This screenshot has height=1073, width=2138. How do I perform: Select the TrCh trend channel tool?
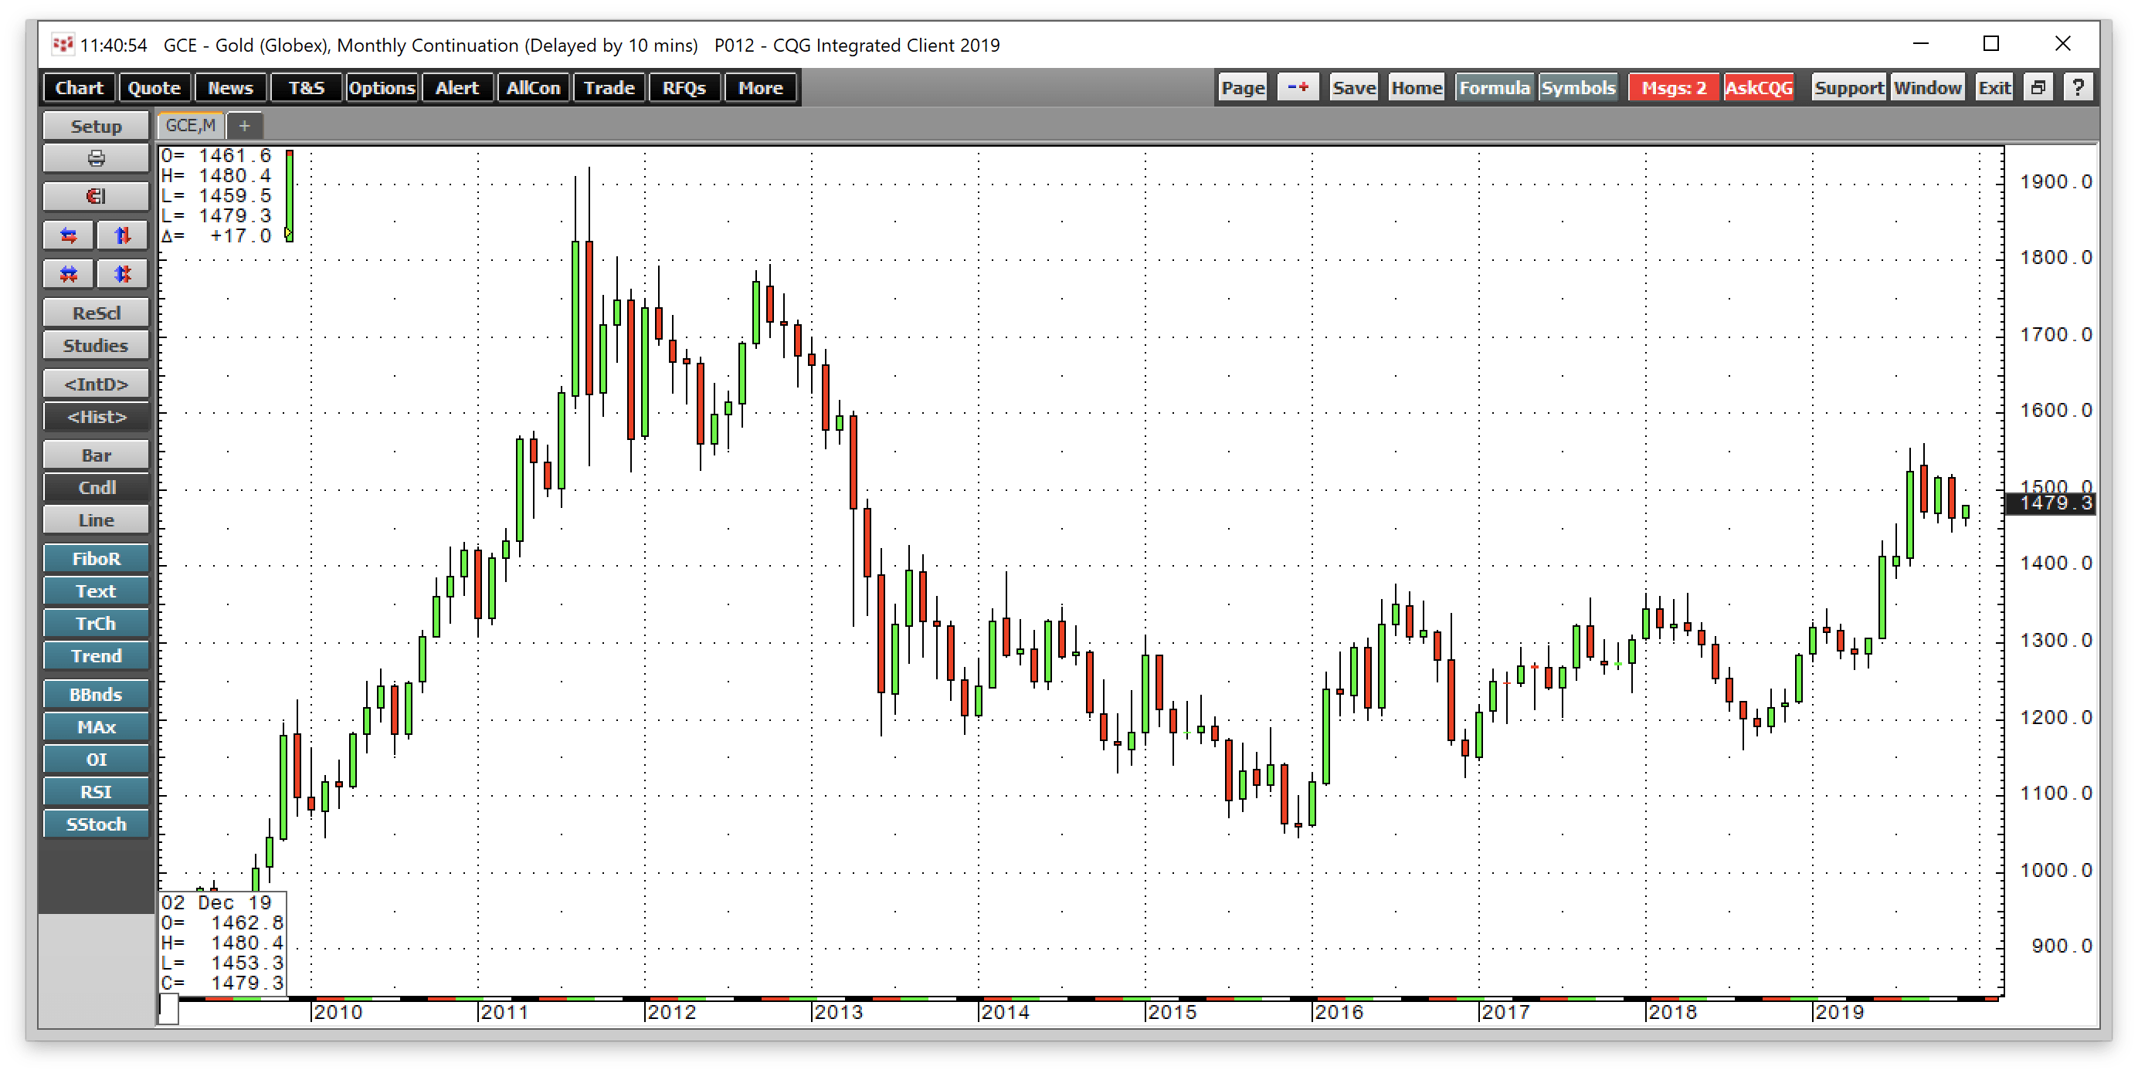coord(97,624)
